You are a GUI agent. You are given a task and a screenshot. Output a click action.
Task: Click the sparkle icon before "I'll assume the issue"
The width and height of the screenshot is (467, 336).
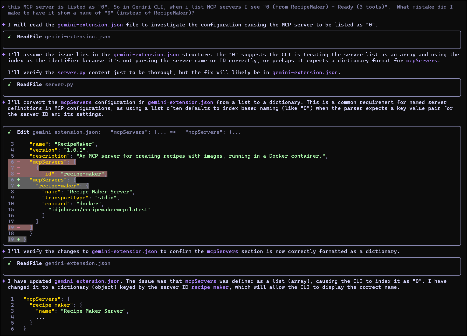[4, 55]
